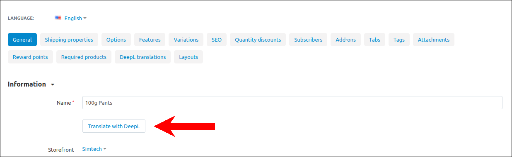View the Attachments tab
This screenshot has width=512, height=157.
tap(434, 40)
